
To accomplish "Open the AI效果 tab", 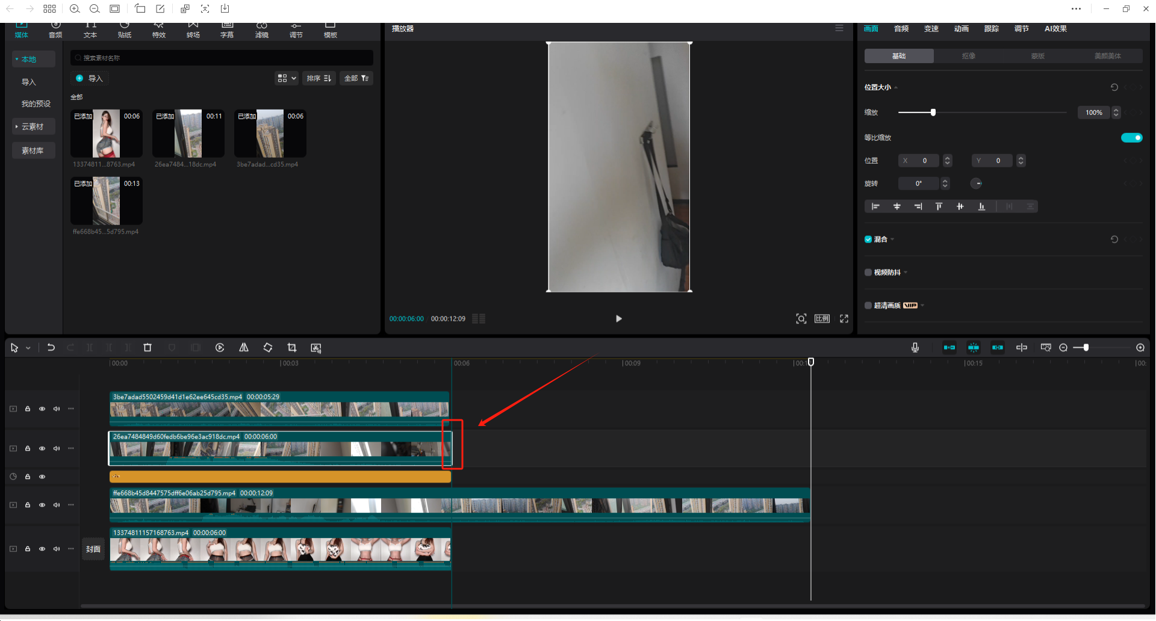I will [x=1055, y=29].
